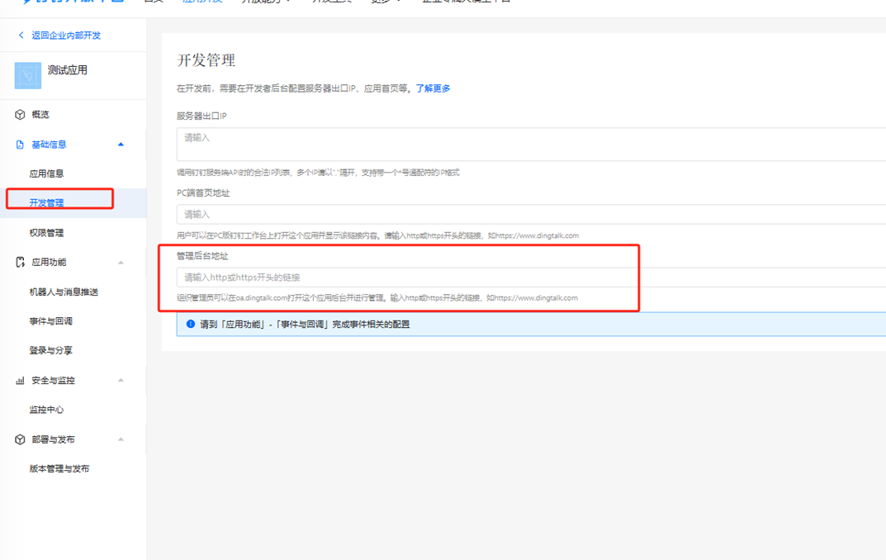Click the 应用功能 icon in sidebar
Image resolution: width=886 pixels, height=560 pixels.
tap(21, 262)
